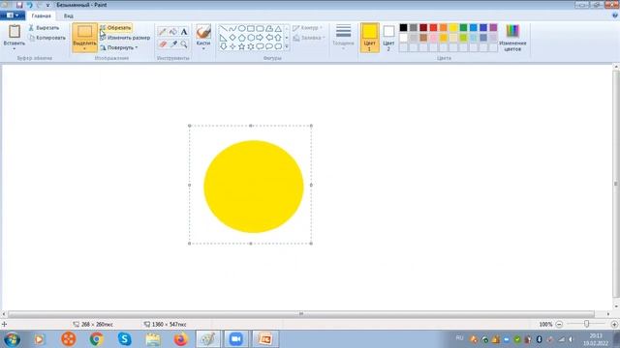Open the Контур (Outline) dropdown
The height and width of the screenshot is (348, 620).
[x=308, y=28]
